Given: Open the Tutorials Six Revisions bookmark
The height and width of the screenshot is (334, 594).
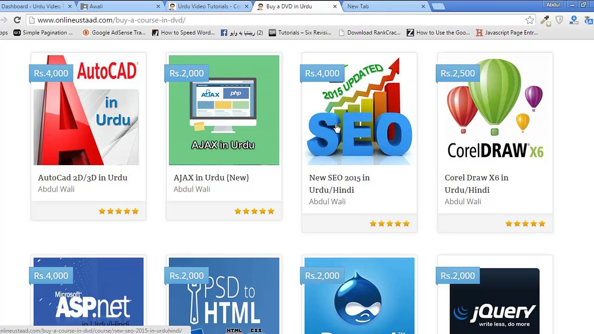Looking at the screenshot, I should (x=300, y=32).
